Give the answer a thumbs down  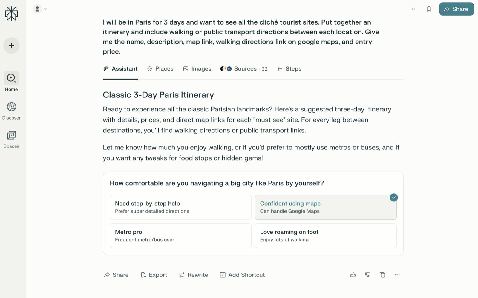click(368, 275)
